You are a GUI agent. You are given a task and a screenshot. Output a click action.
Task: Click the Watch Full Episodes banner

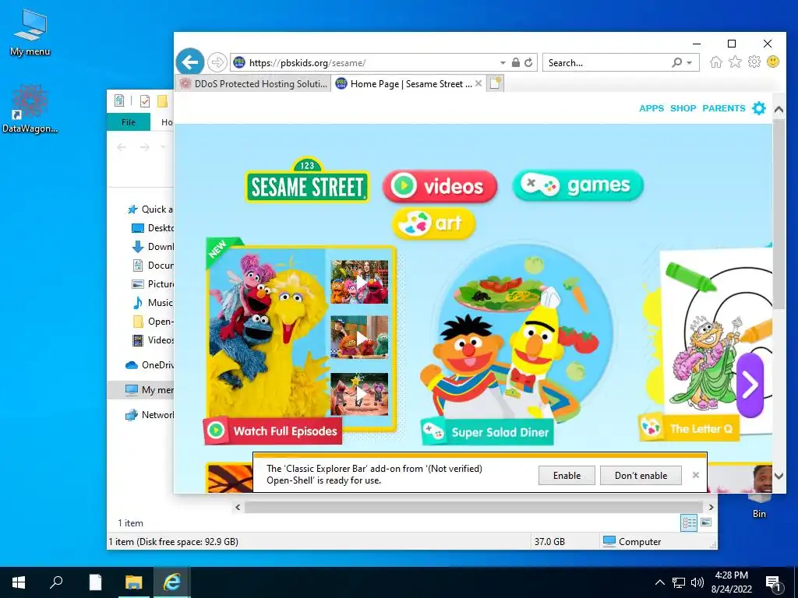tap(273, 431)
